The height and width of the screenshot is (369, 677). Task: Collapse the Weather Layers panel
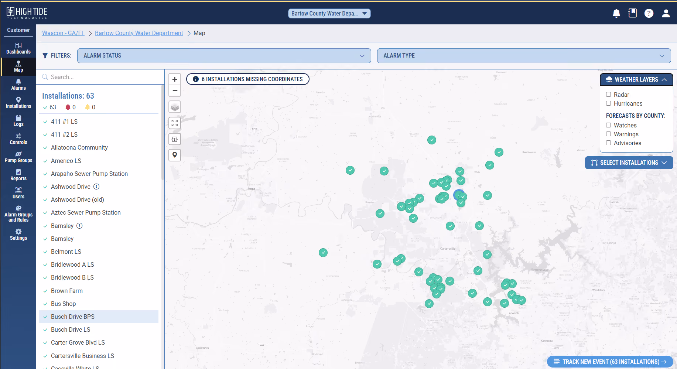636,79
